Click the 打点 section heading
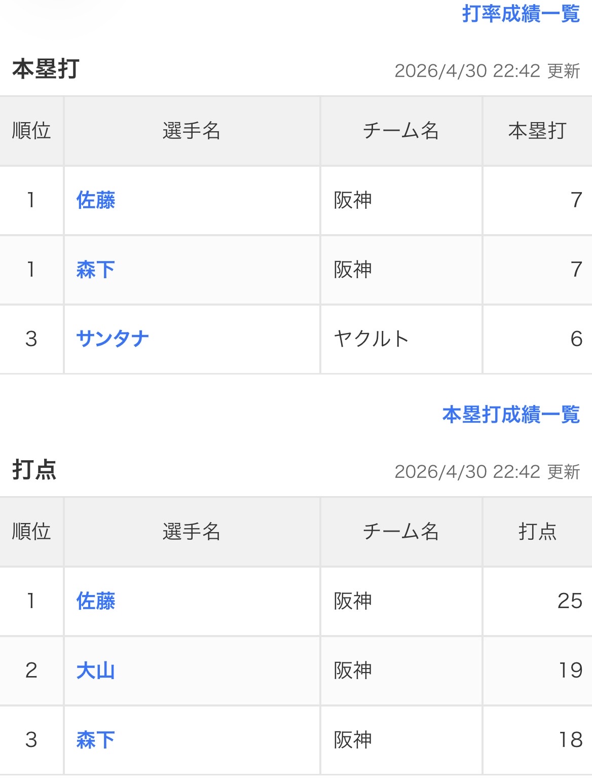Screen dimensions: 592x782 pyautogui.click(x=34, y=470)
